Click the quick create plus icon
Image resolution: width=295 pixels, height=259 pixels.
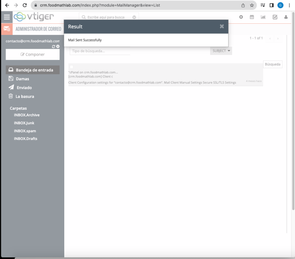tap(241, 17)
